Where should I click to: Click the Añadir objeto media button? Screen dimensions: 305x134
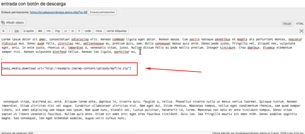pyautogui.click(x=13, y=23)
